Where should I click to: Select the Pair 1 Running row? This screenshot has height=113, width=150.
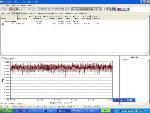click(17, 24)
